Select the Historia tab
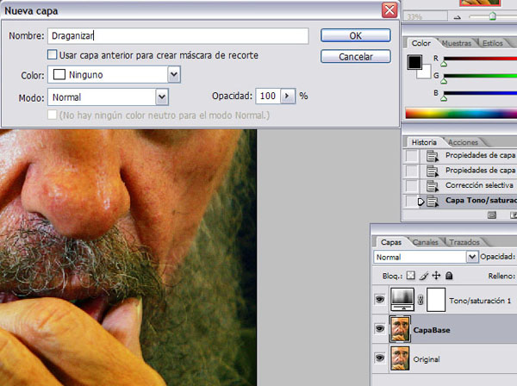The image size is (517, 386). [424, 142]
